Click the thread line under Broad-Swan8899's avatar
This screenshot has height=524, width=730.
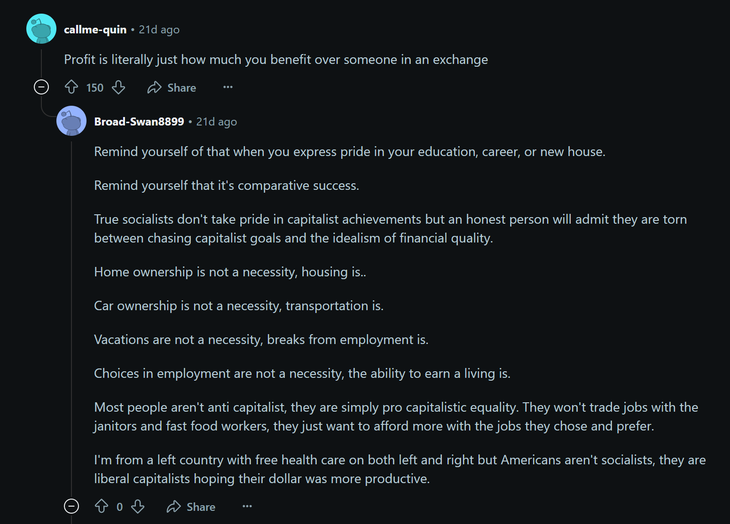click(71, 320)
